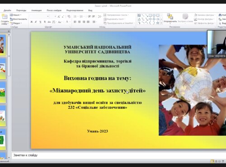Screen dimensions: 226x167
Task: Switch to the Вид ribbon tab
Action: (x=90, y=10)
